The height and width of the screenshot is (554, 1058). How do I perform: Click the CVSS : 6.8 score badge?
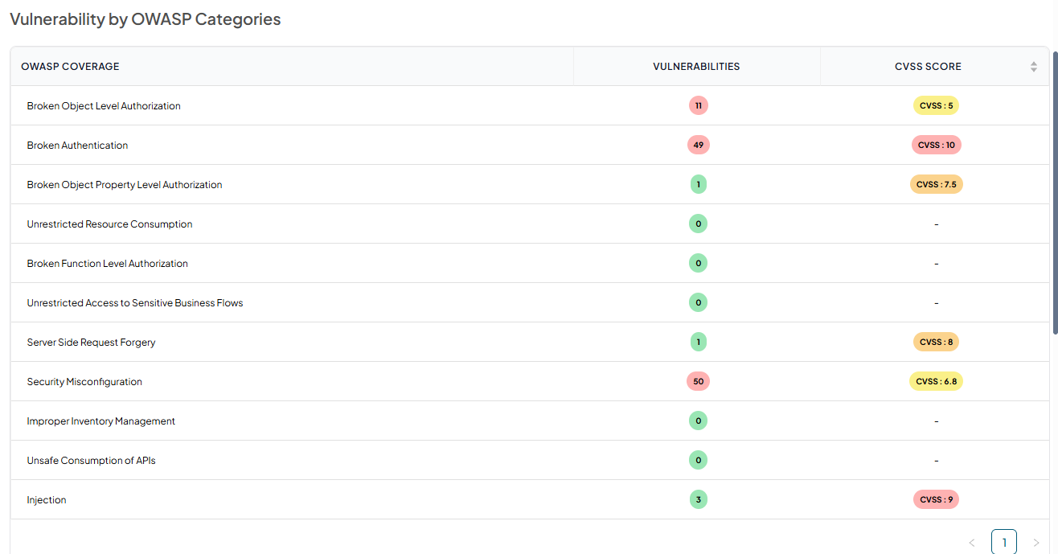[936, 381]
